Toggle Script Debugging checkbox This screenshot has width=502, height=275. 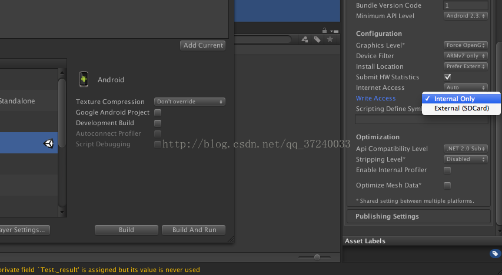pyautogui.click(x=158, y=144)
